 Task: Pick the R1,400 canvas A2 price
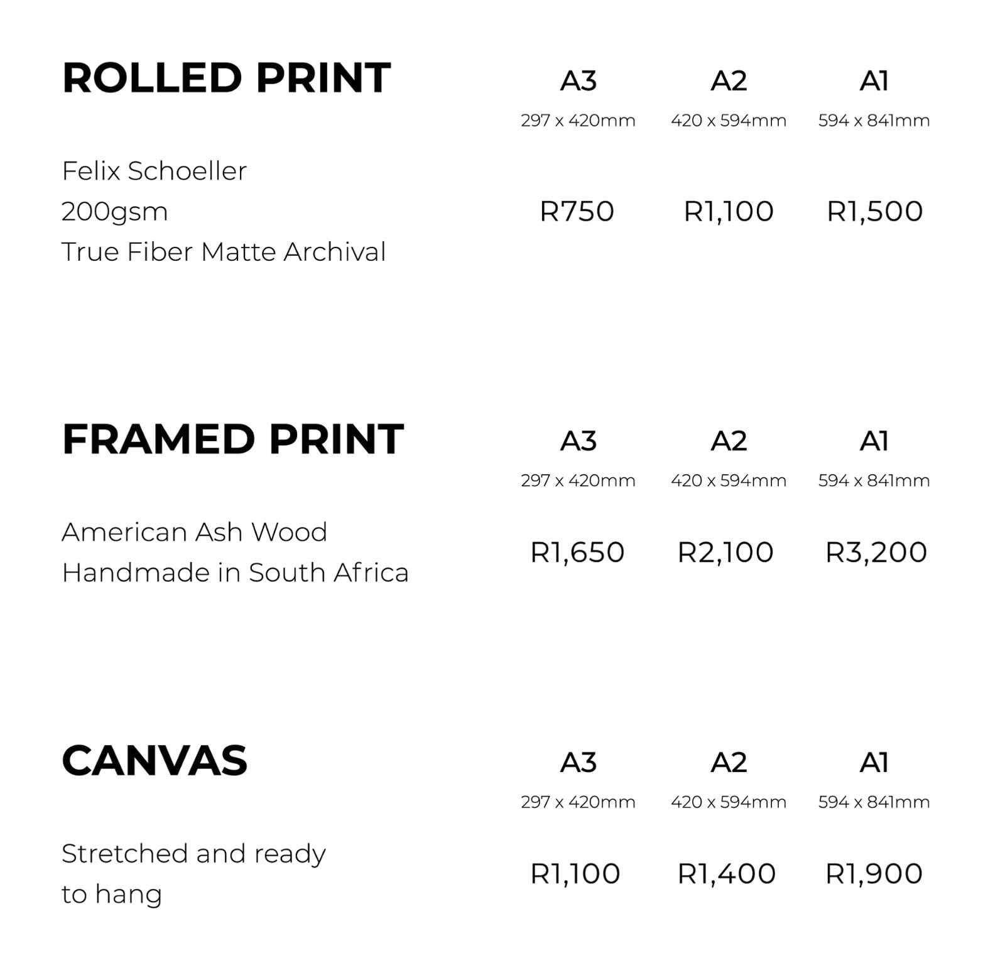pyautogui.click(x=726, y=873)
